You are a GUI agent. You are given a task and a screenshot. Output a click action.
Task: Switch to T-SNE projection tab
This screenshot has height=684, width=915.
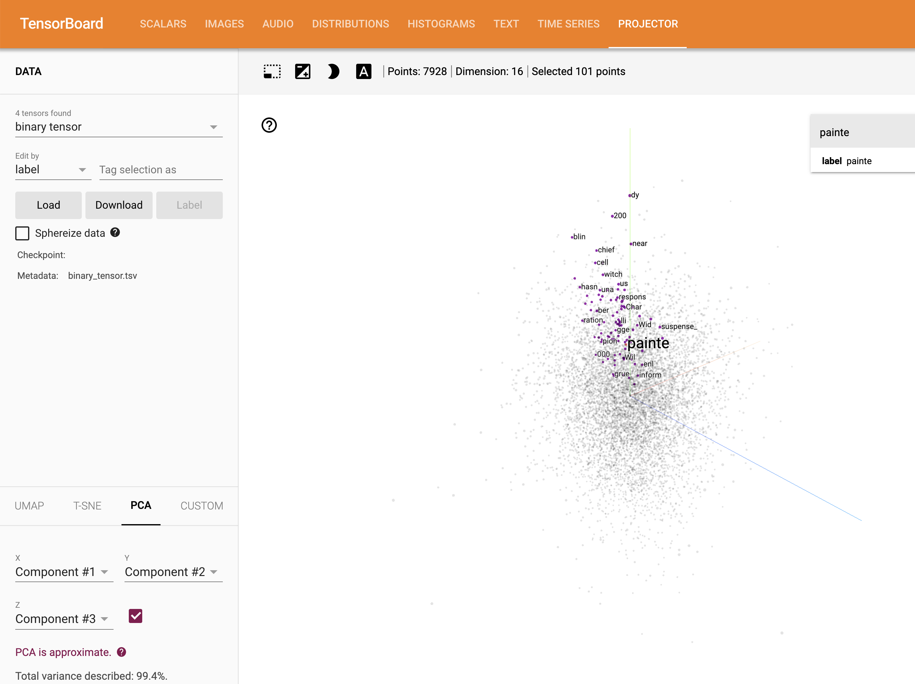point(87,506)
